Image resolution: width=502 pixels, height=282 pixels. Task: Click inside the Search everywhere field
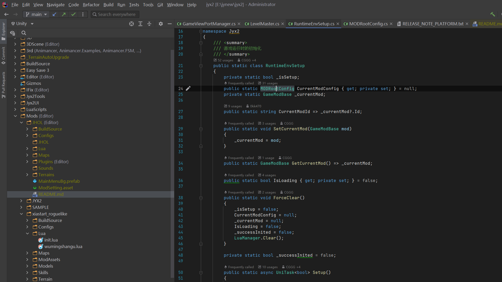click(115, 14)
